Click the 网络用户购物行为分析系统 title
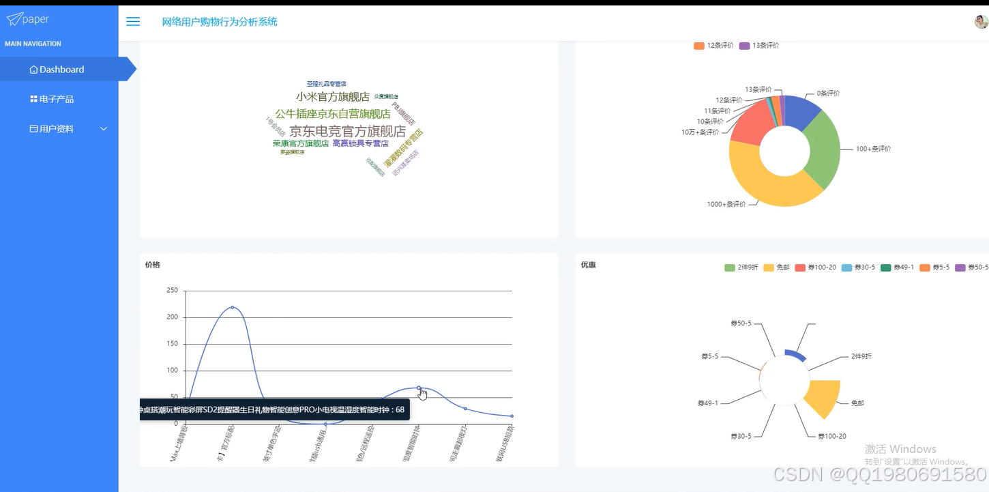The height and width of the screenshot is (492, 989). click(220, 22)
